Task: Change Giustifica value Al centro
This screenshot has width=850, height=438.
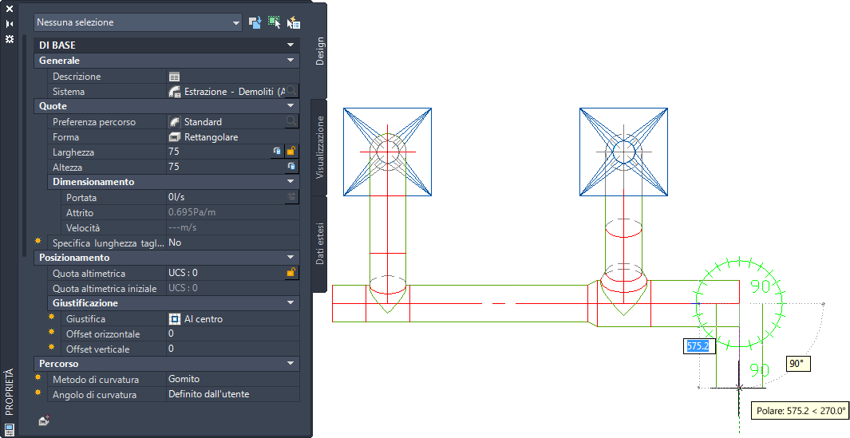Action: click(204, 319)
